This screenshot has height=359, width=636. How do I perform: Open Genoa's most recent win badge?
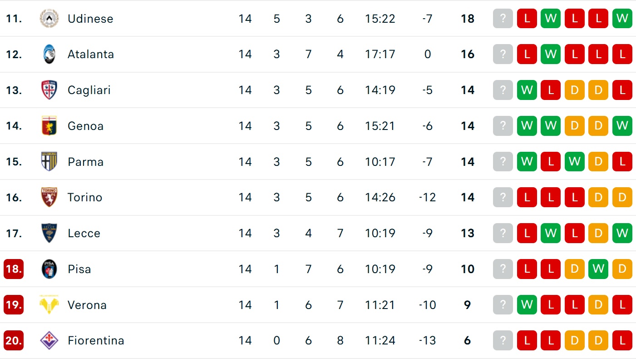point(527,126)
